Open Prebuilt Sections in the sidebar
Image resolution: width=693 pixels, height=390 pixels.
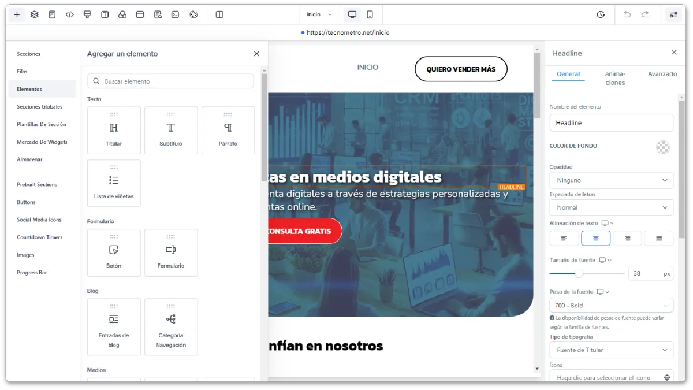pos(37,185)
